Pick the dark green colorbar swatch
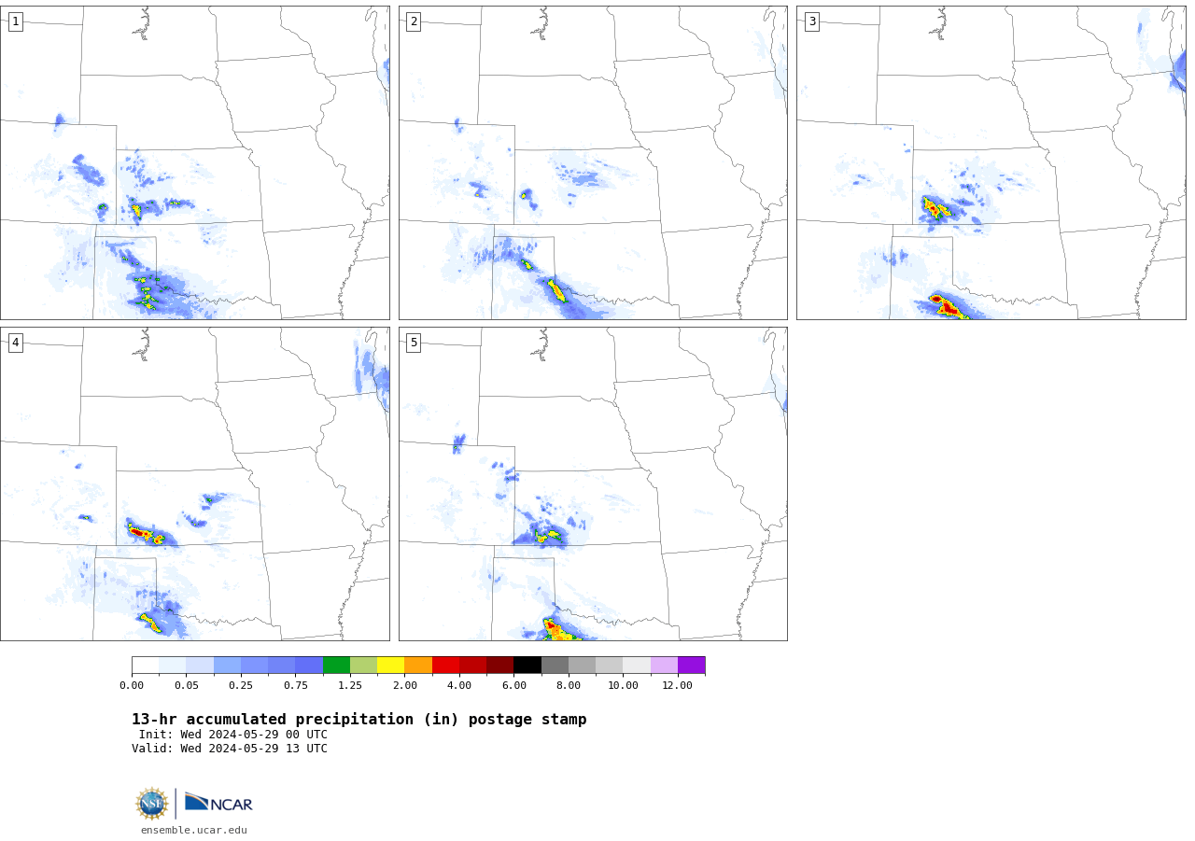The image size is (1195, 841). [336, 666]
